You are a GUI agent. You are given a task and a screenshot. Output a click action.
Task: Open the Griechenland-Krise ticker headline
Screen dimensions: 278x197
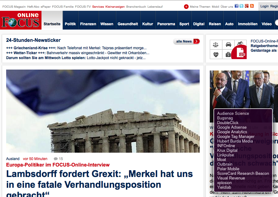(76, 48)
